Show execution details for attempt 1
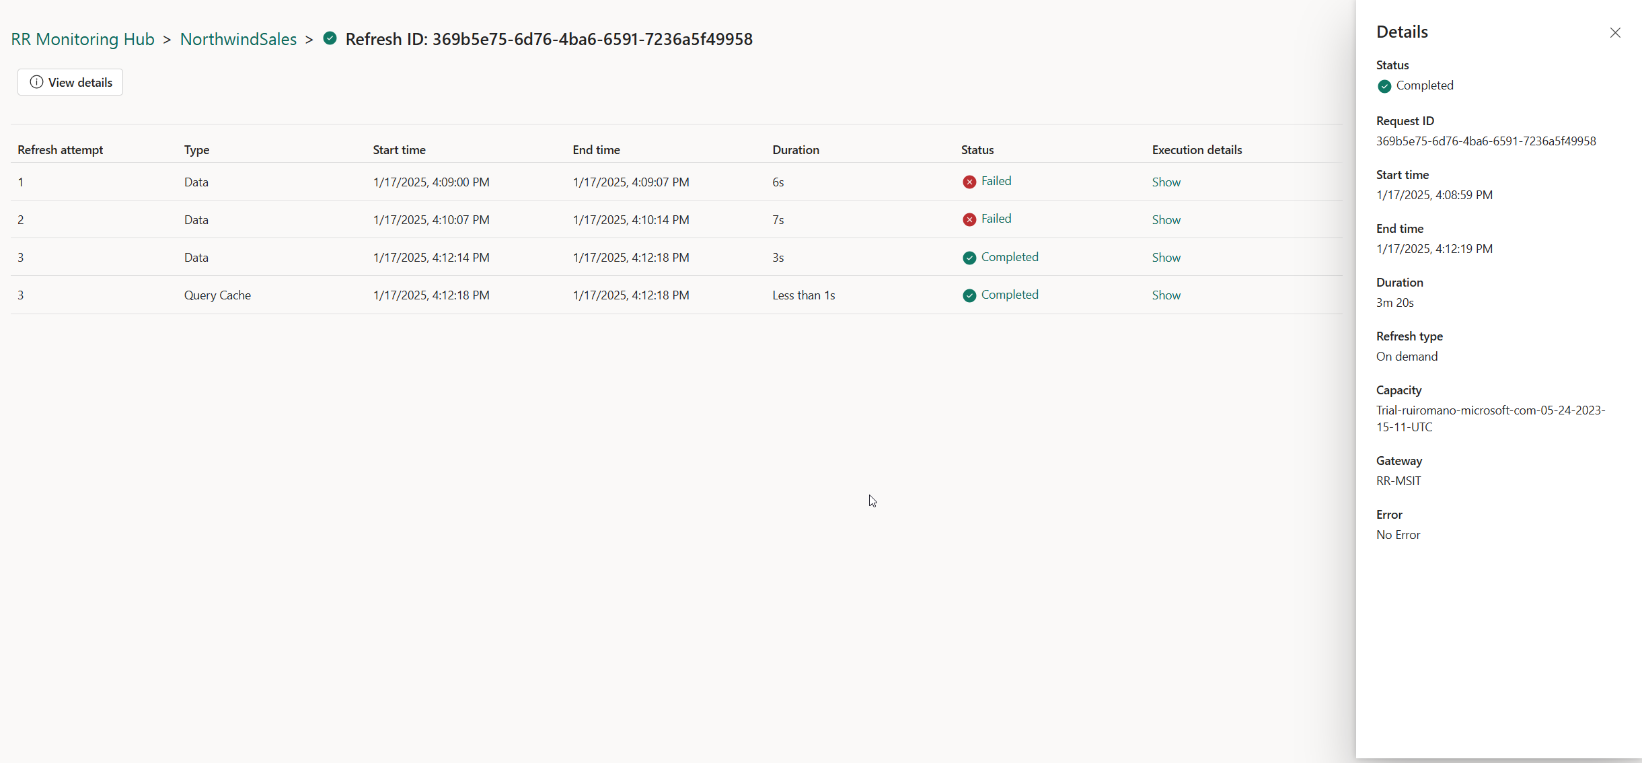This screenshot has width=1642, height=763. [x=1166, y=182]
